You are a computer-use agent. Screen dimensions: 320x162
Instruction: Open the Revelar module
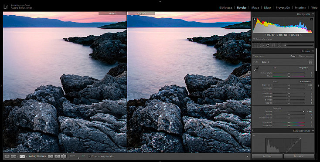(242, 7)
